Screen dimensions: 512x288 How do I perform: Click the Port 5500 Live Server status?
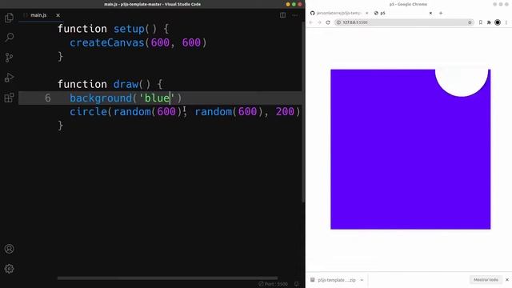coord(274,284)
